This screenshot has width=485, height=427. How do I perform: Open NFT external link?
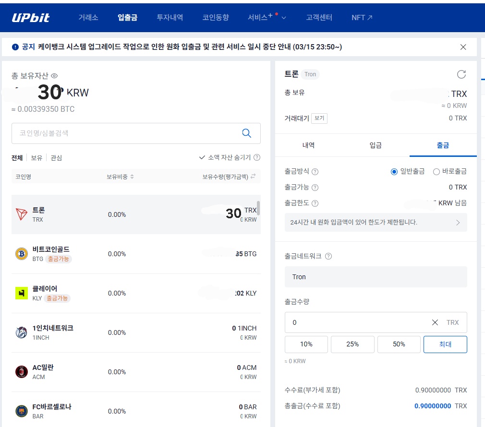click(362, 18)
